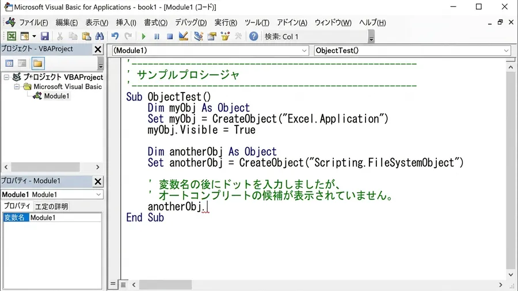Select the プロジェクト VBAProject tree item
The width and height of the screenshot is (518, 291).
click(63, 77)
